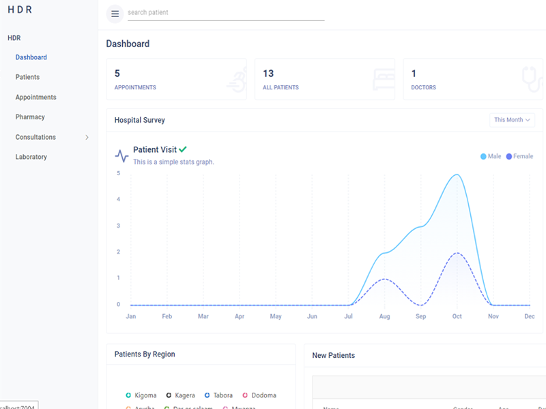The width and height of the screenshot is (546, 409).
Task: Focus the search patient field
Action: (225, 13)
